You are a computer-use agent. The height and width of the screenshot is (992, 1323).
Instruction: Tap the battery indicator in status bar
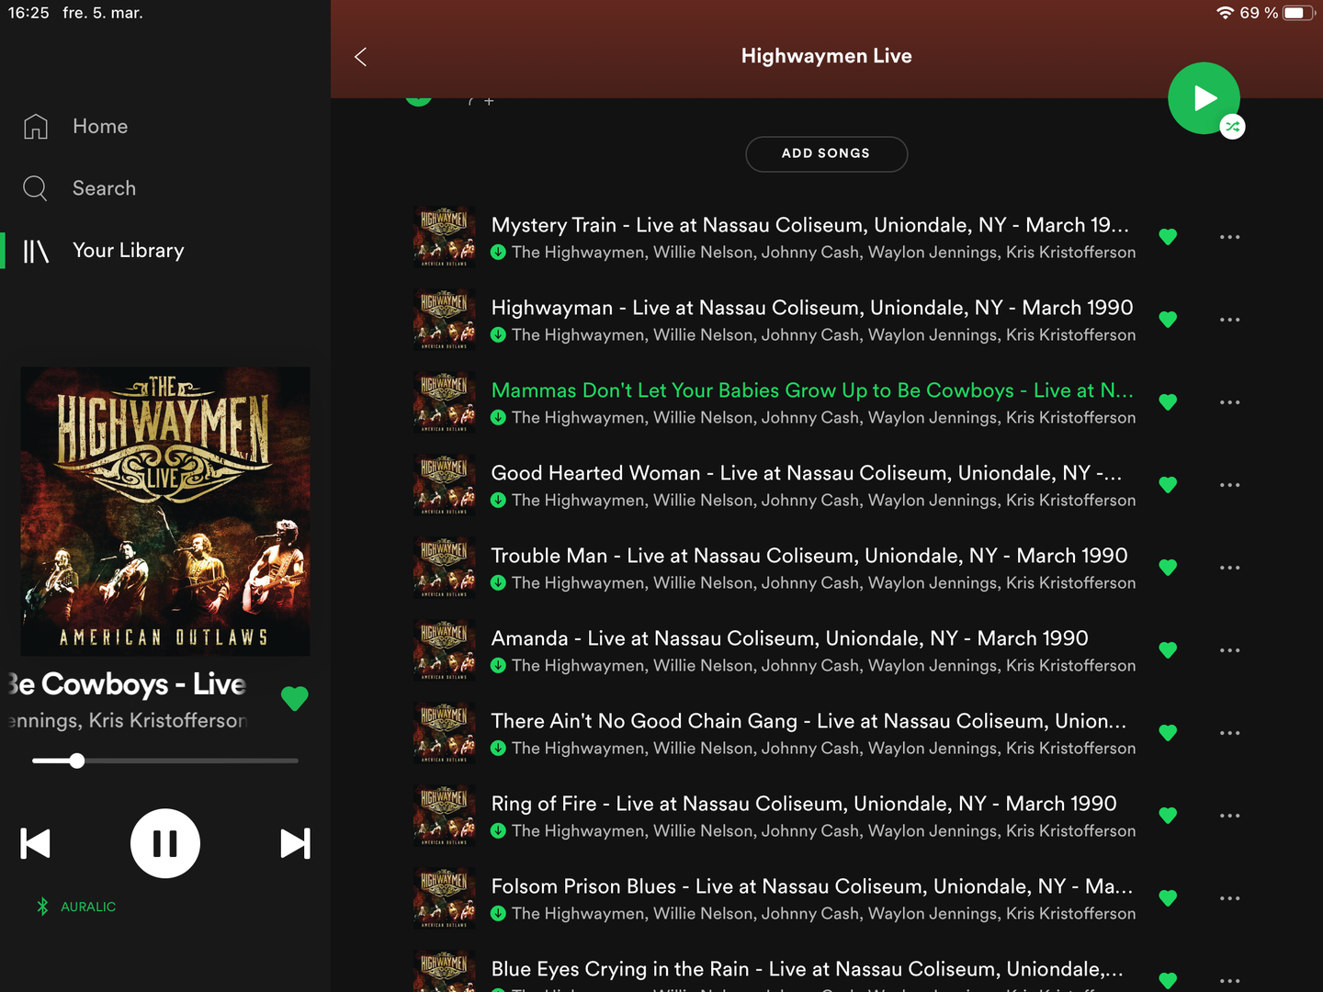(1299, 13)
